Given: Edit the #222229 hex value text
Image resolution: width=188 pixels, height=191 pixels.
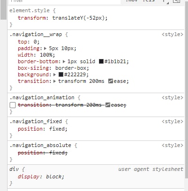Looking at the screenshot, I should point(75,74).
